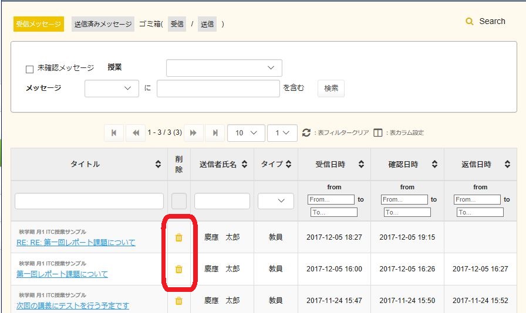The height and width of the screenshot is (313, 526).
Task: Jump to the last page of results
Action: (x=215, y=133)
